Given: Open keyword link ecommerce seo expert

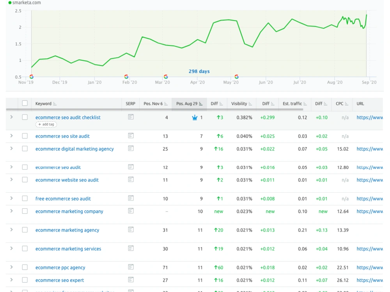Looking at the screenshot, I should coord(60,280).
